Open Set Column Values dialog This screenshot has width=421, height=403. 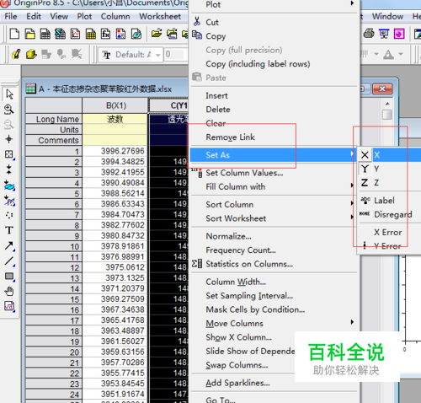pos(244,173)
